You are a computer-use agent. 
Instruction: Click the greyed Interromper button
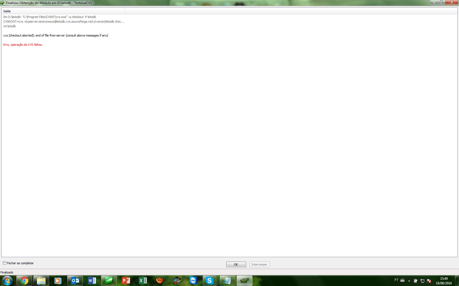(260, 264)
